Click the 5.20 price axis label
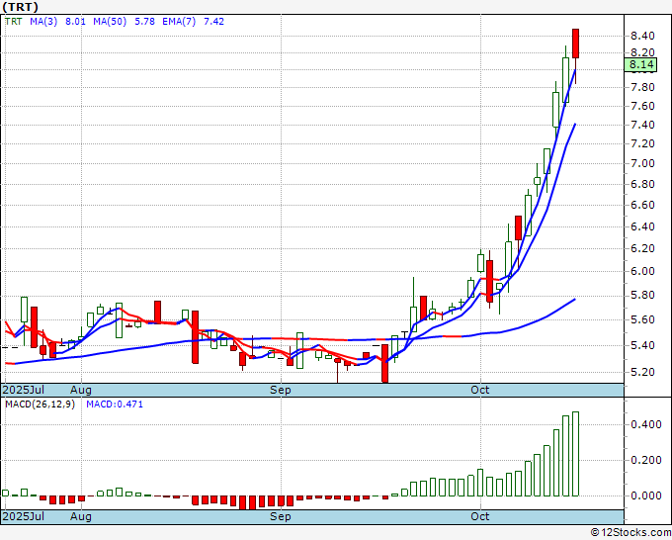The height and width of the screenshot is (540, 672). click(x=642, y=372)
